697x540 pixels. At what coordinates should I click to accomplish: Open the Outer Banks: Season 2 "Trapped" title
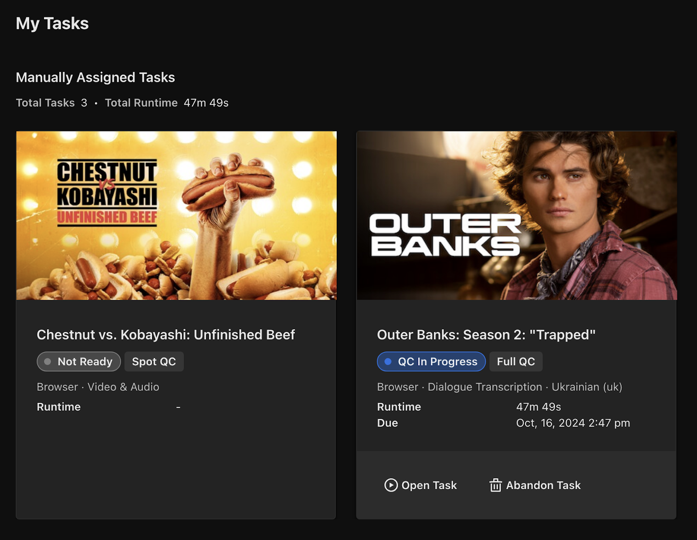click(x=486, y=334)
